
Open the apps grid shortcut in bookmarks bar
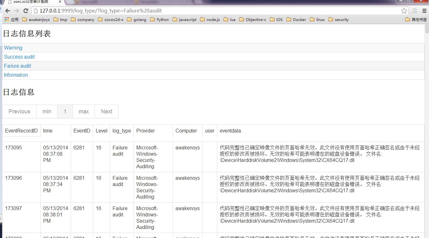pyautogui.click(x=12, y=19)
